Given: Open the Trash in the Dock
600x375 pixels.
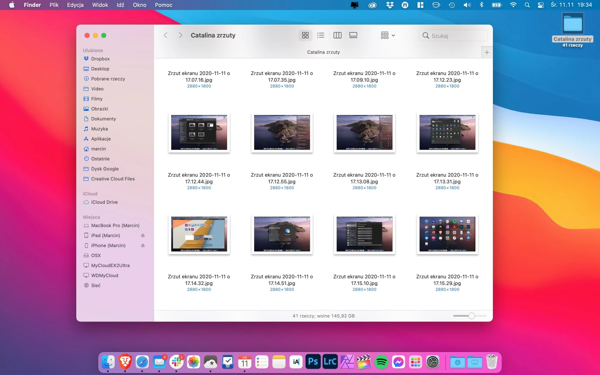Looking at the screenshot, I should click(x=492, y=362).
